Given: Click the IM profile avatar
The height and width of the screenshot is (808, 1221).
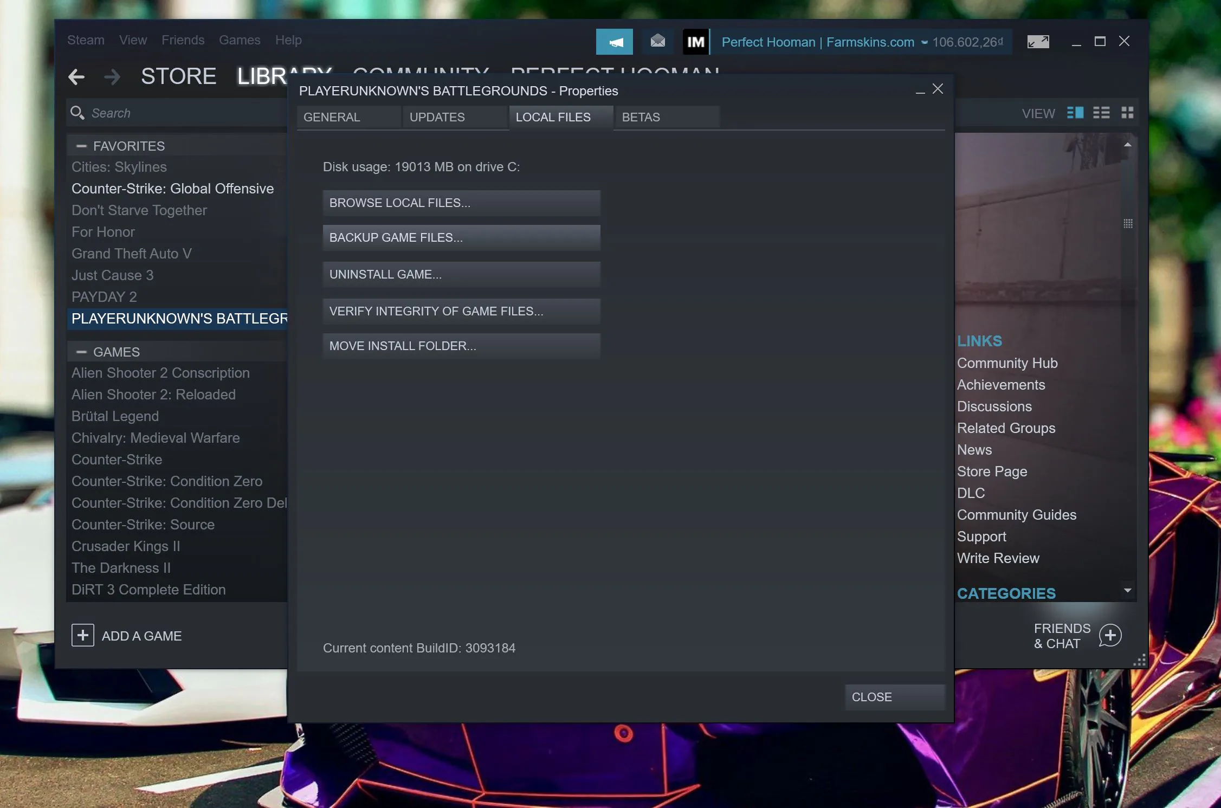Looking at the screenshot, I should [x=696, y=42].
